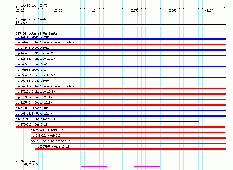
Task: Click variant label nsv3365967 (Audano2019)
Action: (53, 146)
